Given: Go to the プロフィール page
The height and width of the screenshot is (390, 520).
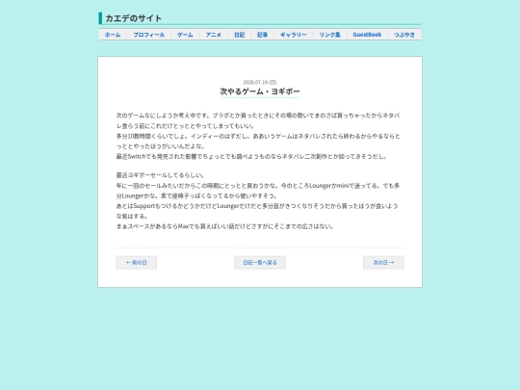Looking at the screenshot, I should point(149,35).
